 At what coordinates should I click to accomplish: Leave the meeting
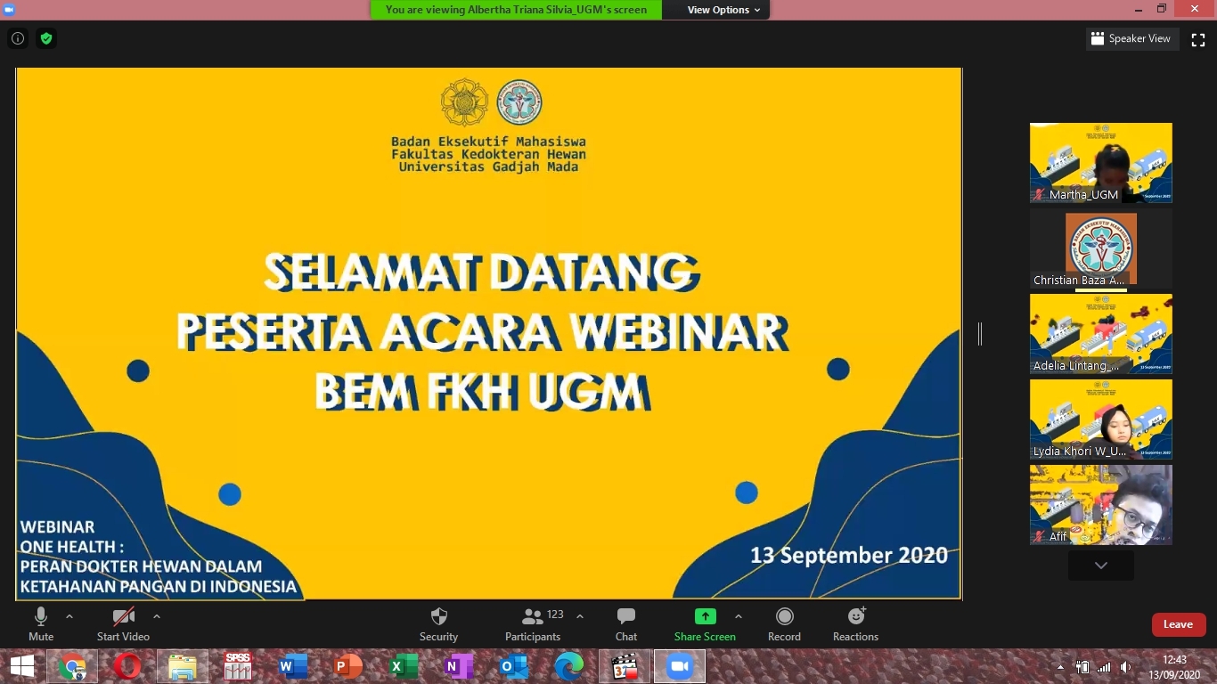pyautogui.click(x=1178, y=624)
